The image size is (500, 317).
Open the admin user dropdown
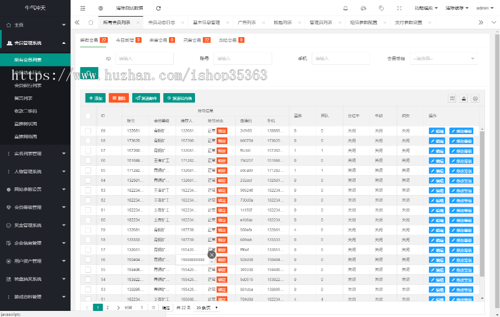[x=483, y=8]
